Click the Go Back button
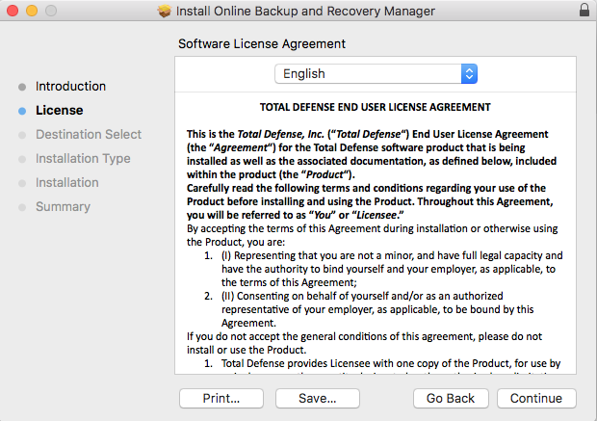 pos(451,398)
